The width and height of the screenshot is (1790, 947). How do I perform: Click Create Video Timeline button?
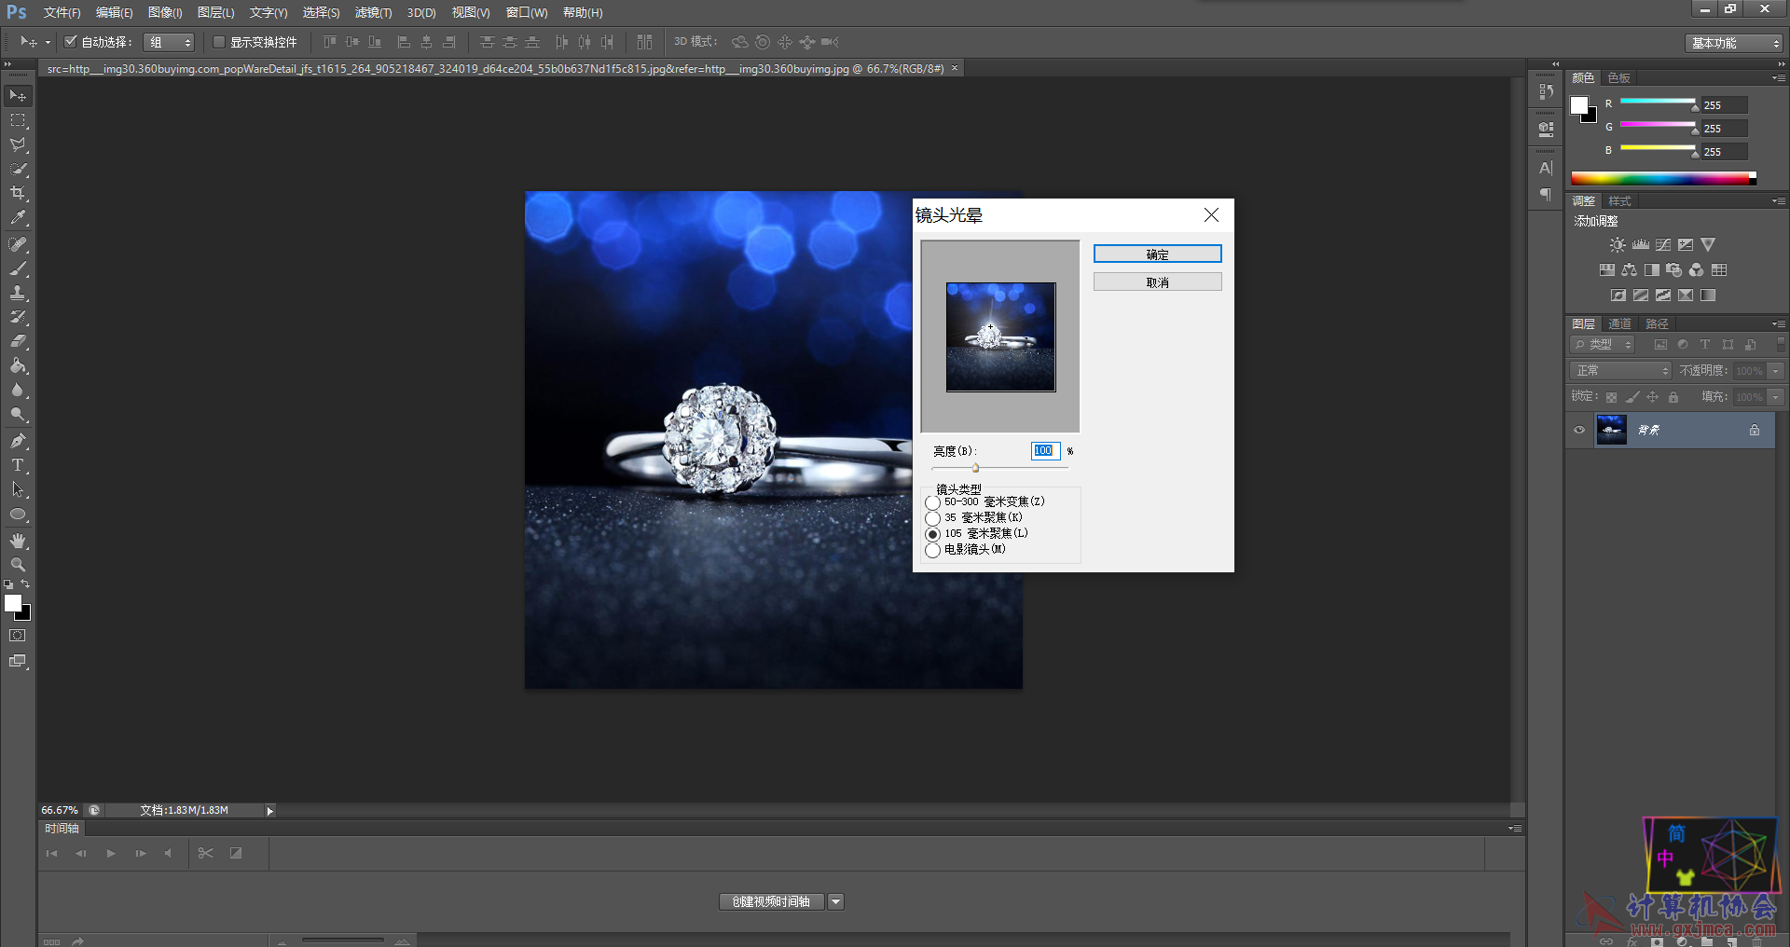[771, 901]
